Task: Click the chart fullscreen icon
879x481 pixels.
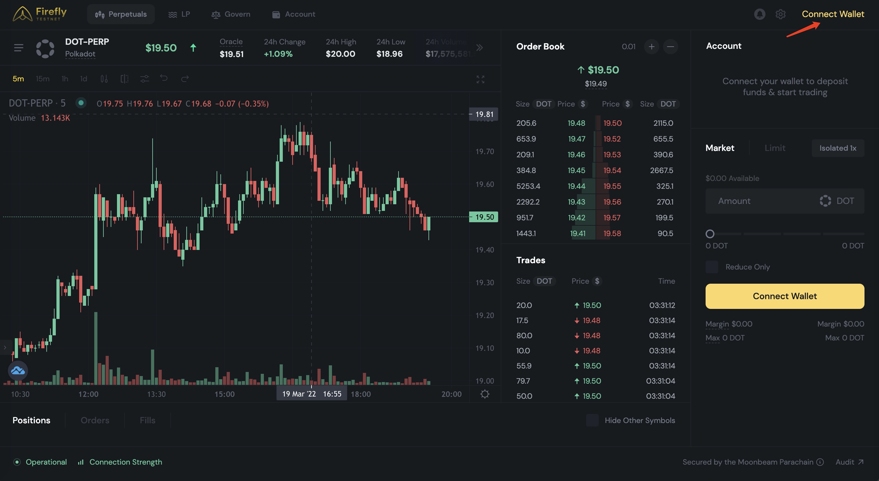Action: click(x=480, y=79)
